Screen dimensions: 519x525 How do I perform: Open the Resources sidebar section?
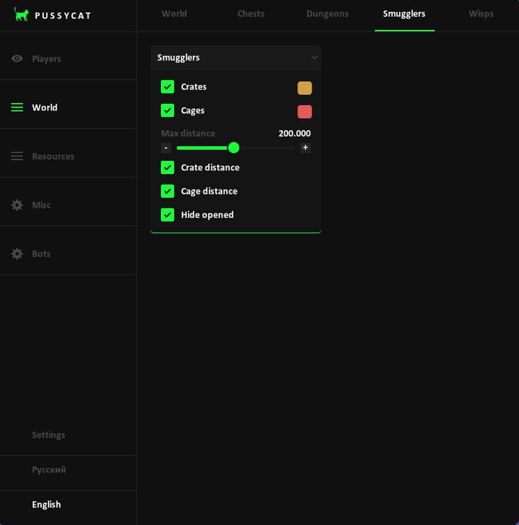[68, 156]
